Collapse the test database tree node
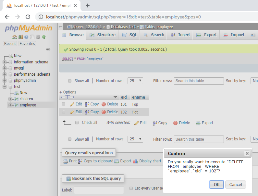The image size is (258, 196). click(5, 87)
